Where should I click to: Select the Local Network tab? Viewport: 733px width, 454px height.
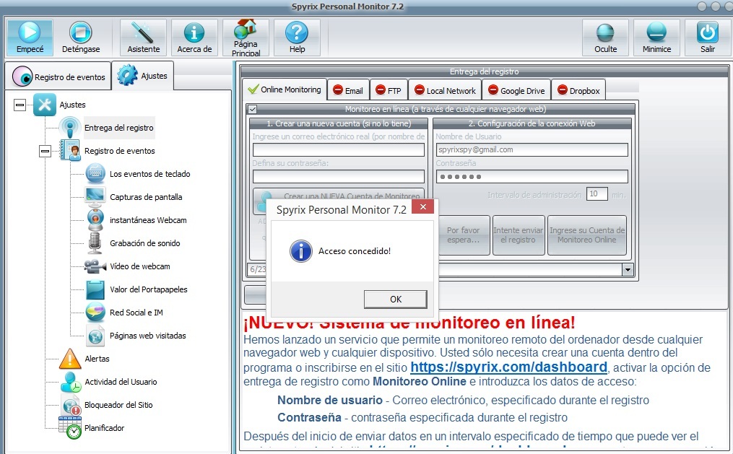point(445,91)
